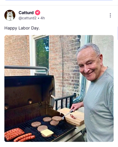
Task: Click the cheese-topped burger in the photo
Action: (47, 133)
